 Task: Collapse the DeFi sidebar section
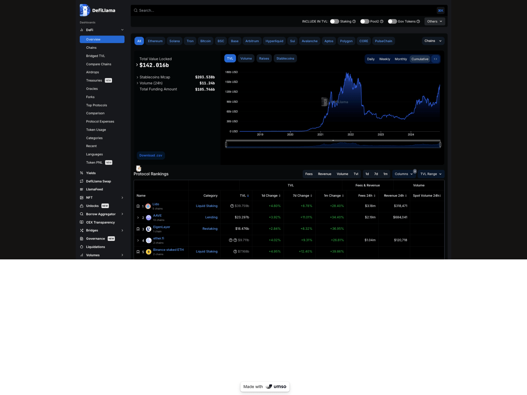click(122, 30)
